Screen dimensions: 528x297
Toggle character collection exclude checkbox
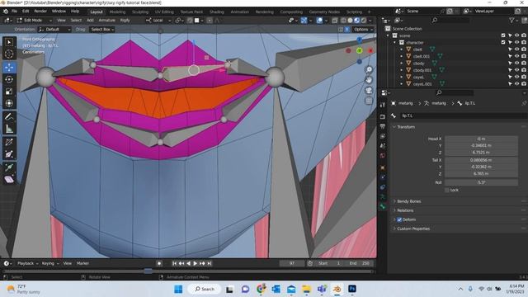click(x=503, y=42)
